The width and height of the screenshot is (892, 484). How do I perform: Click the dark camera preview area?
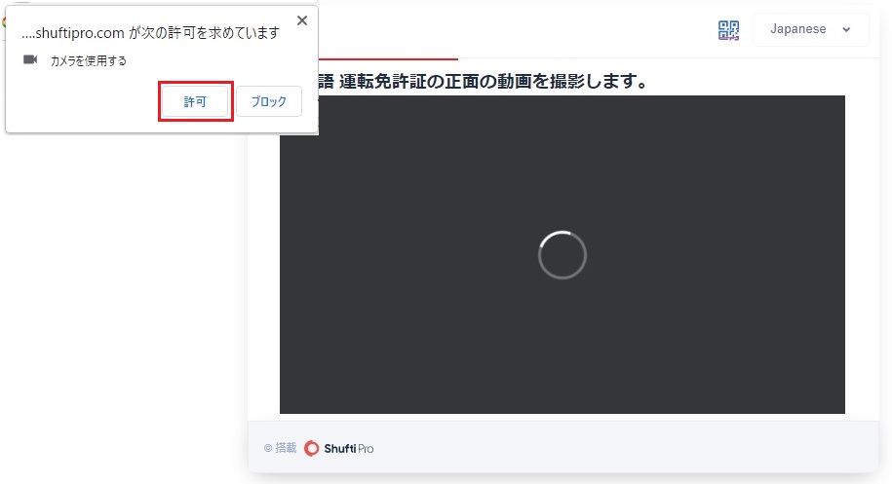pos(562,254)
